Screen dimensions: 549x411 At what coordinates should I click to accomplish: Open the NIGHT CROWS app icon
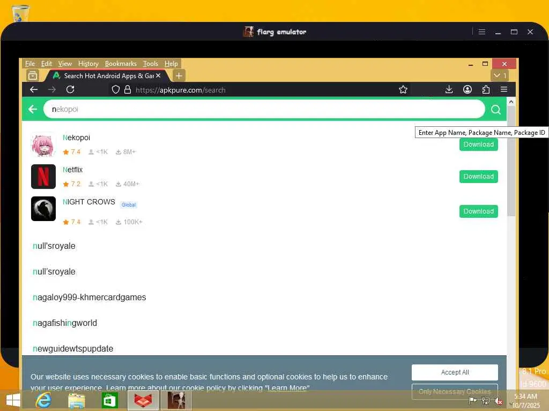pyautogui.click(x=43, y=209)
